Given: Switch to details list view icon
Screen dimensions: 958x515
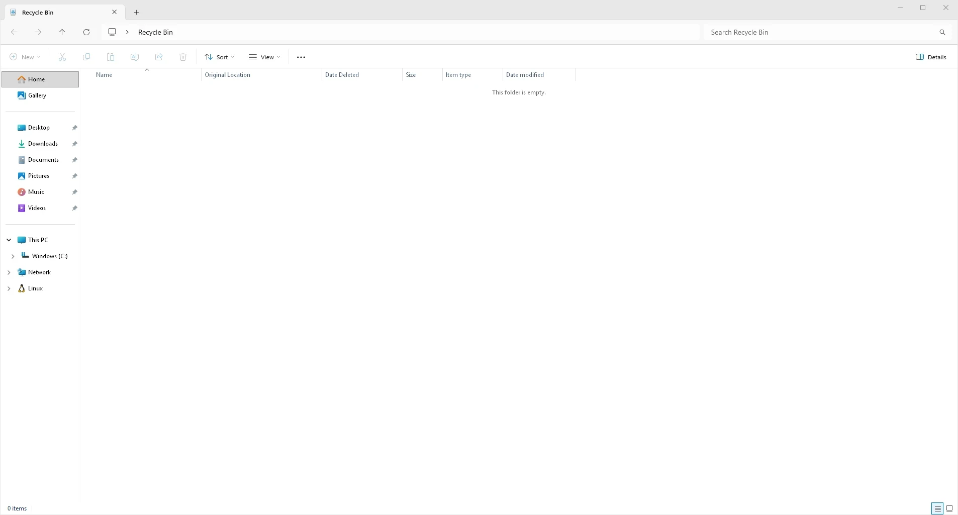Looking at the screenshot, I should 937,508.
